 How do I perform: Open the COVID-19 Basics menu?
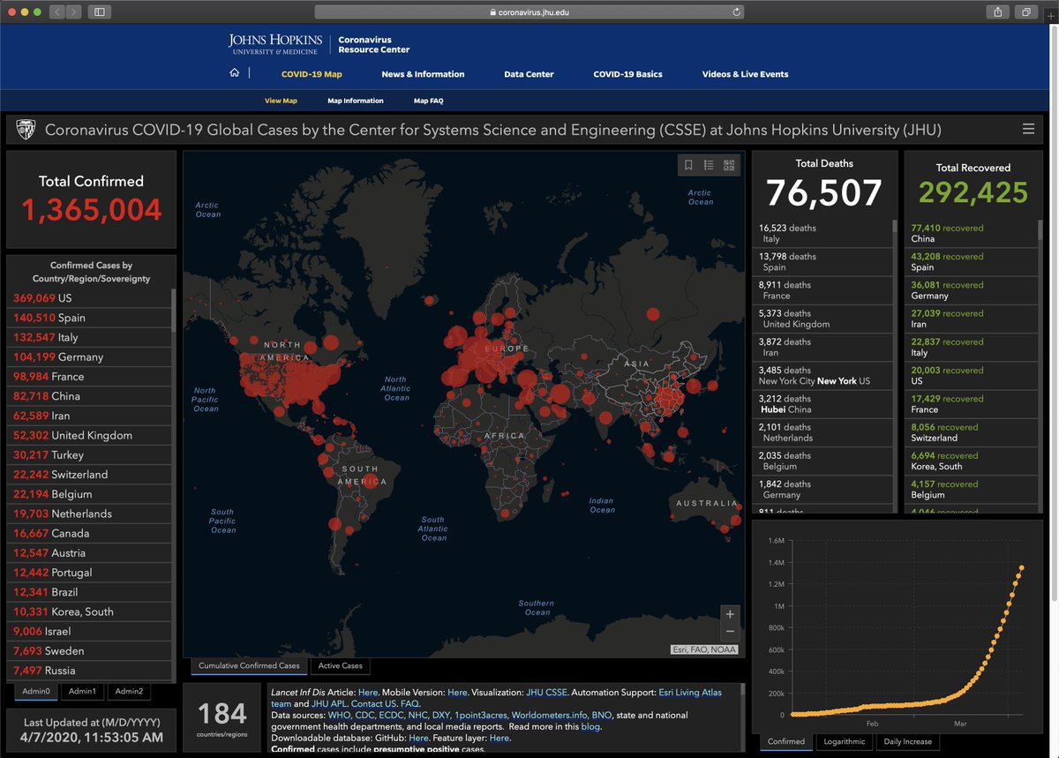click(x=627, y=74)
